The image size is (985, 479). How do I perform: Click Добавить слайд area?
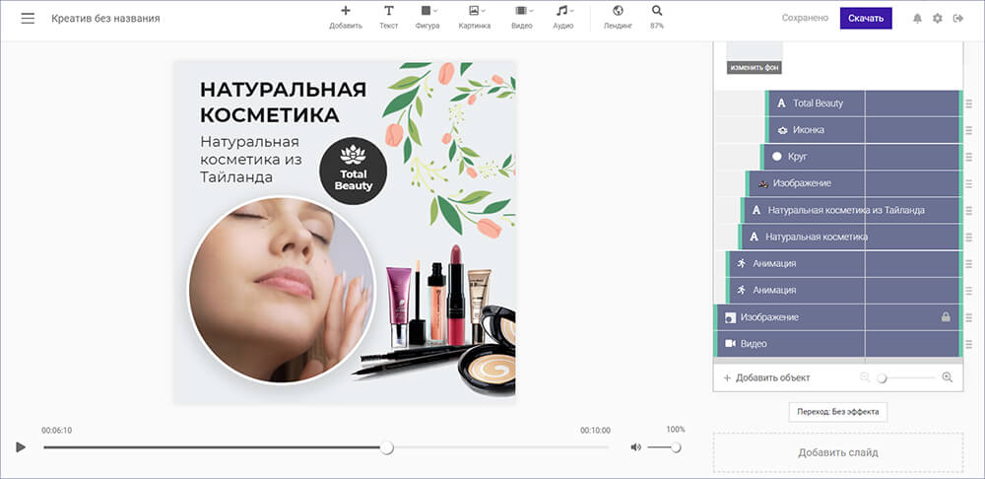pos(838,452)
